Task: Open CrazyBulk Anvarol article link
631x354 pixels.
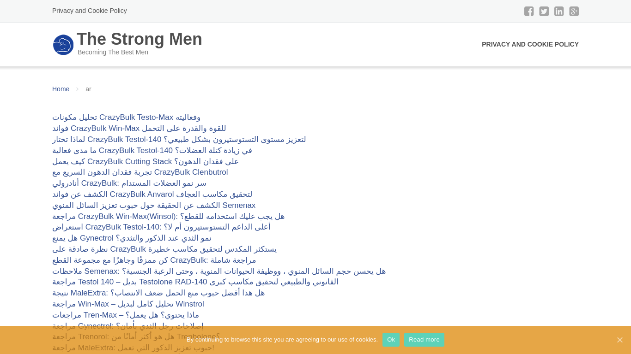Action: [152, 195]
